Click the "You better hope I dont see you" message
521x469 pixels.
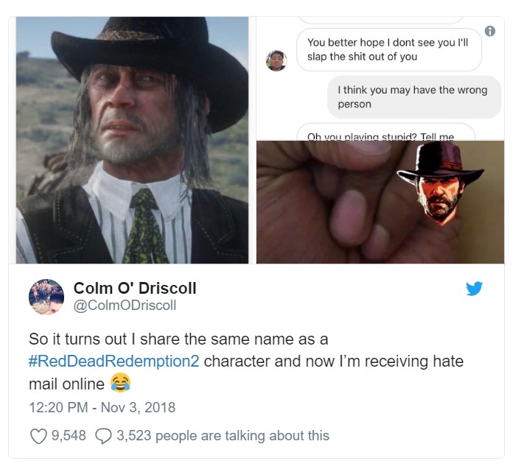point(388,49)
